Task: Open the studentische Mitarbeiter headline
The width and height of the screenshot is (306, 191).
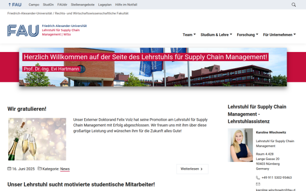Action: point(81,184)
